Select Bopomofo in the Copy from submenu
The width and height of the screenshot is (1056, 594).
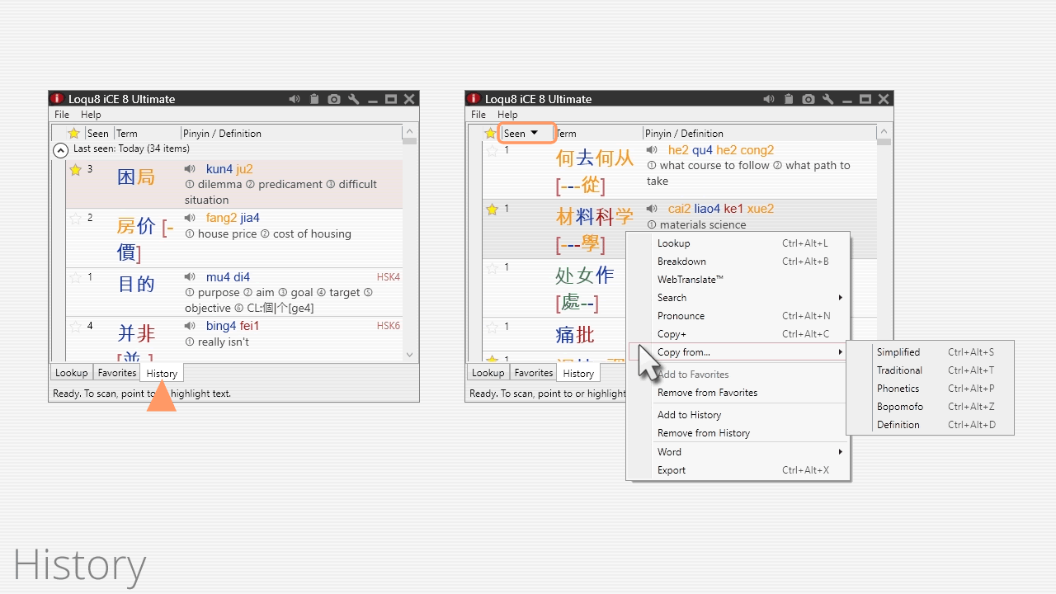[899, 407]
